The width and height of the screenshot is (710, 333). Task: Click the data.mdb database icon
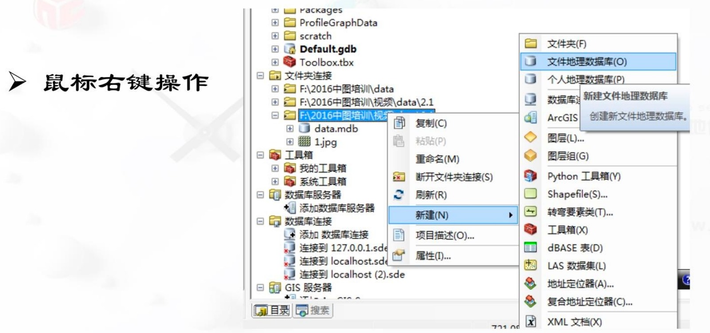point(304,128)
